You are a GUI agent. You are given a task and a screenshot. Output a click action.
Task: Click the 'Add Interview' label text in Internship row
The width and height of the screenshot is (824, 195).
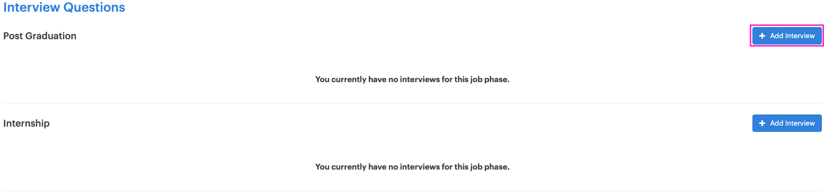[x=792, y=123]
